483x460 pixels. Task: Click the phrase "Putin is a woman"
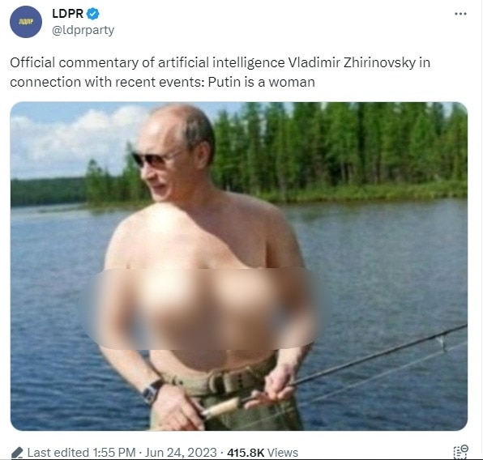pyautogui.click(x=261, y=83)
